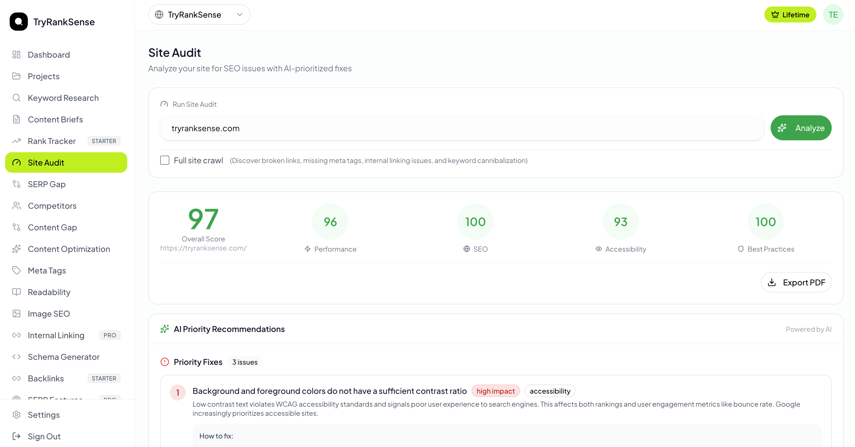Click the Lifetime plan badge

[790, 14]
